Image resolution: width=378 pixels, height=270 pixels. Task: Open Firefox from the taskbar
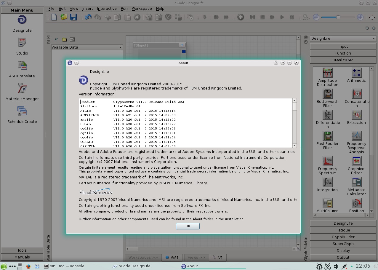point(28,266)
